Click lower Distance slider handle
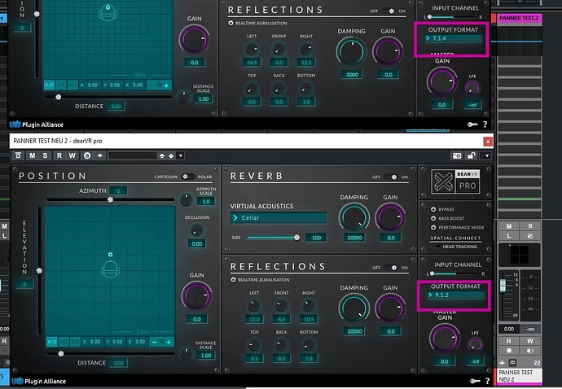 point(61,353)
